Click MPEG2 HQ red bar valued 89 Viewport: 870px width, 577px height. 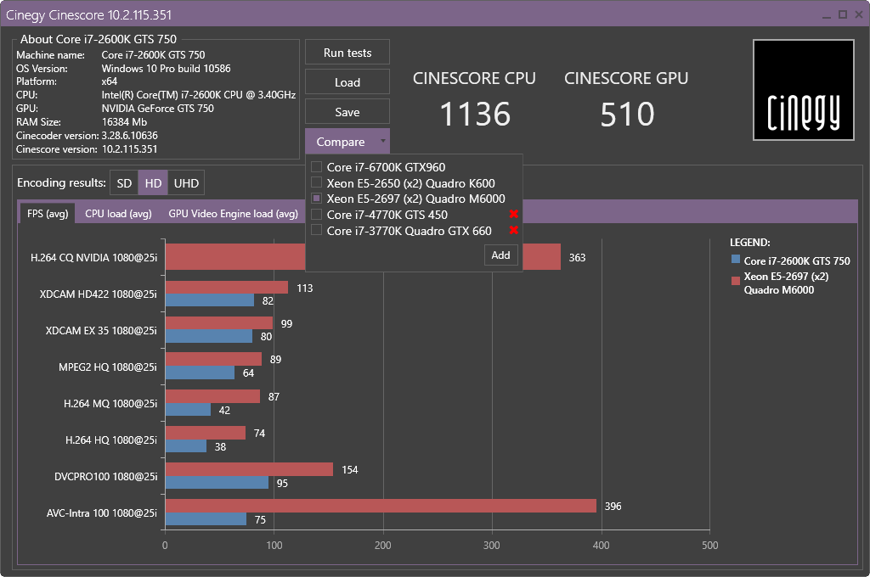coord(213,359)
